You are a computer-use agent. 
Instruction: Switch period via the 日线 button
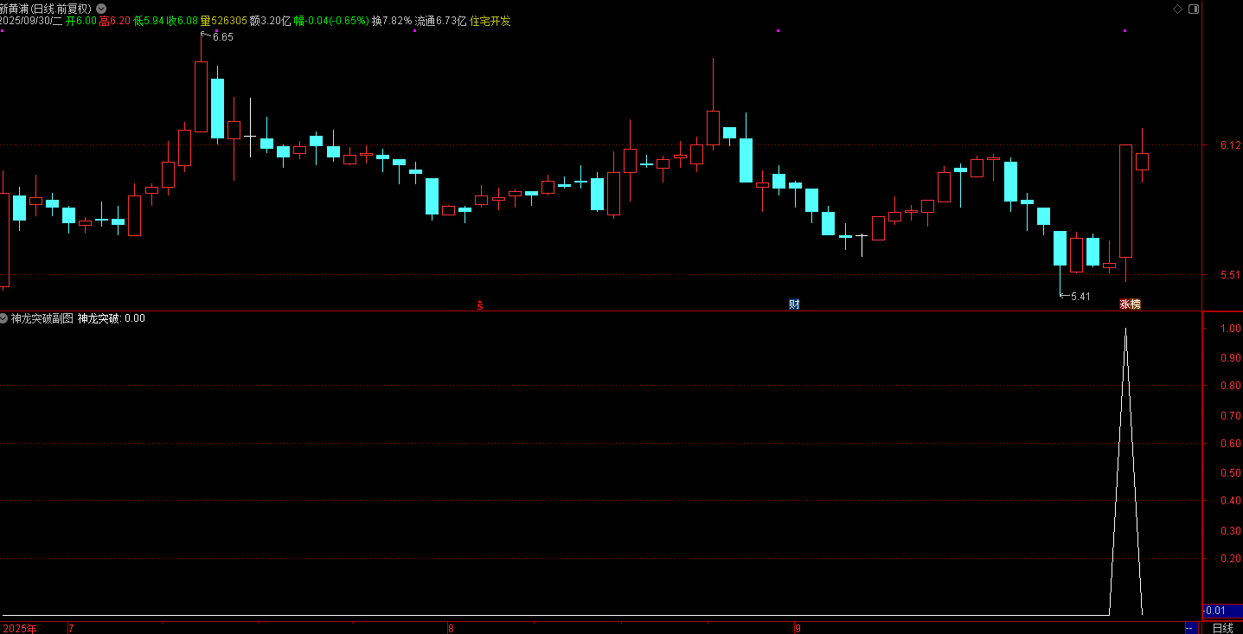(x=1222, y=628)
